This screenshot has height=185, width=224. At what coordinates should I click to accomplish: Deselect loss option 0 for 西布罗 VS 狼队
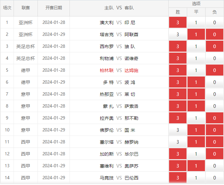point(214,46)
